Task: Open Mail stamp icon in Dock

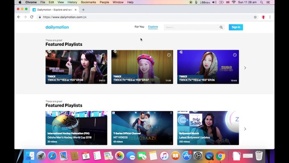Action: click(64, 156)
